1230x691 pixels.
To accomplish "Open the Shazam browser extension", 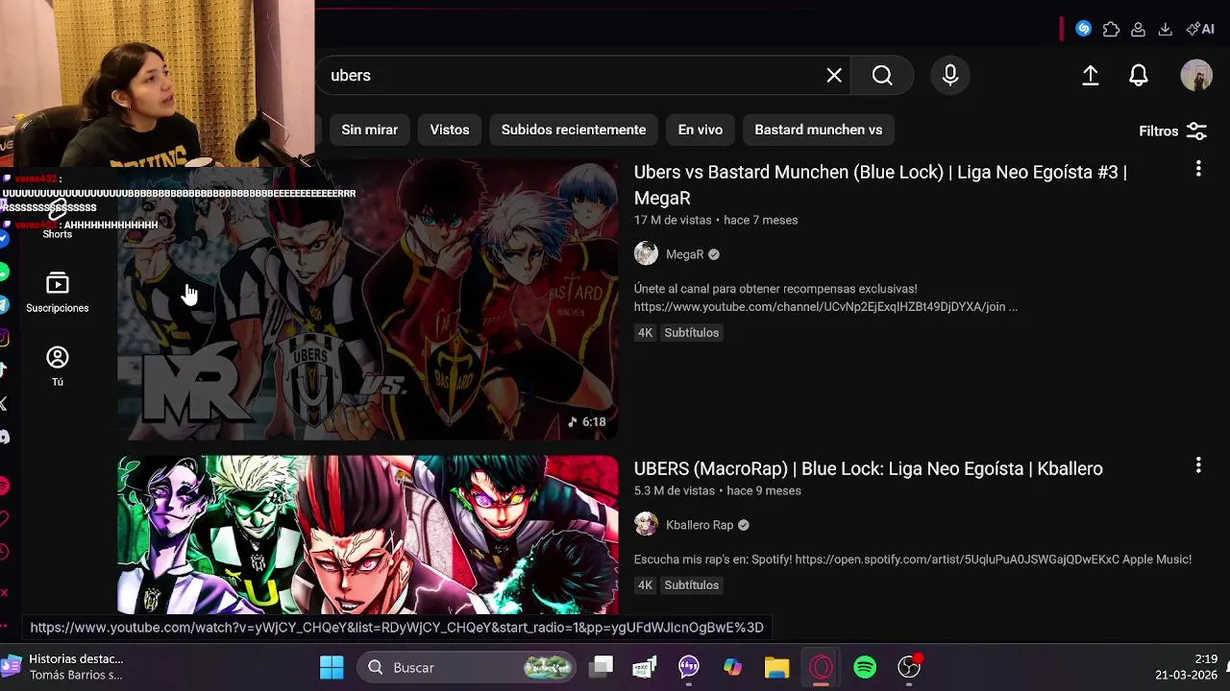I will 1084,29.
